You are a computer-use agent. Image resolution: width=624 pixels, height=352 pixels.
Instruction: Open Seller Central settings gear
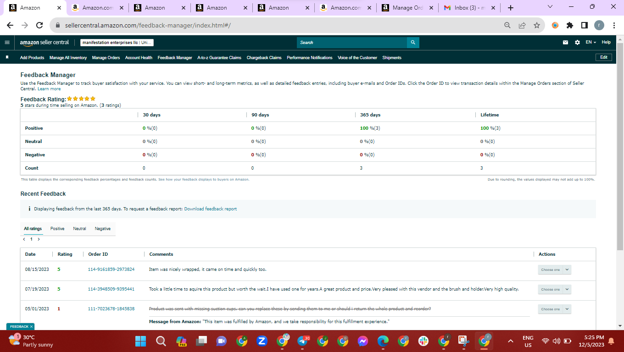(x=577, y=42)
